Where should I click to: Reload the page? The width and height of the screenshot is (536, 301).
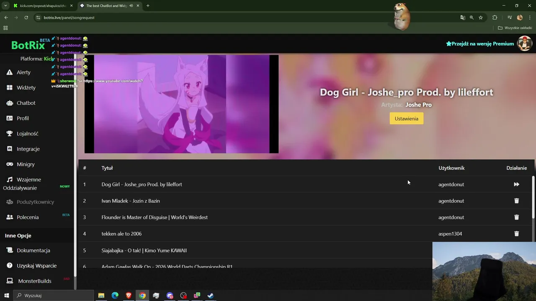[26, 18]
